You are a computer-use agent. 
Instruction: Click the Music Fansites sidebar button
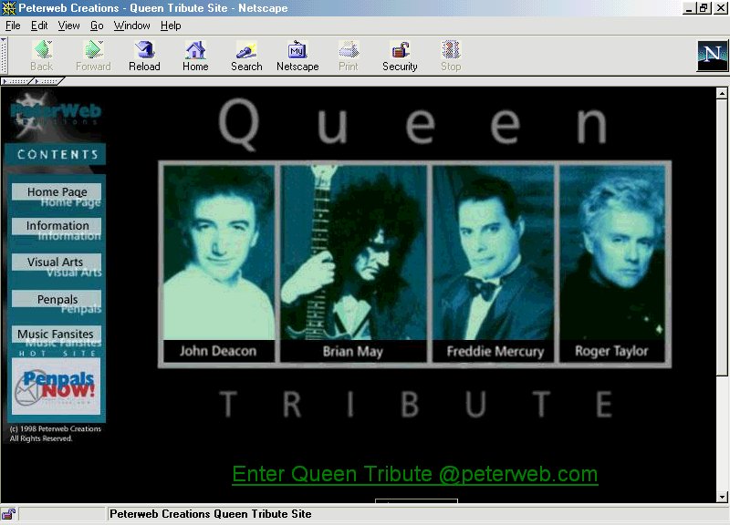[57, 334]
